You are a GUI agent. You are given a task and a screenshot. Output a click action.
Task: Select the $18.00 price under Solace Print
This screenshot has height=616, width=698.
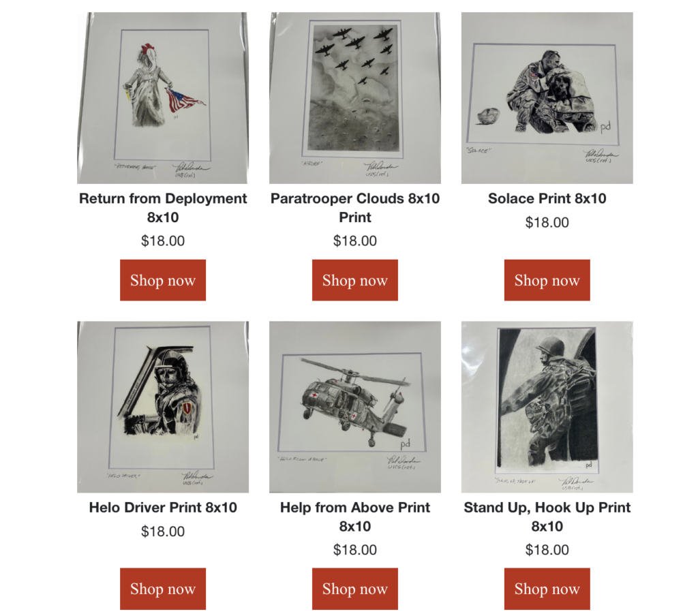547,222
